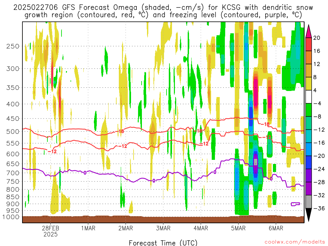Click the black bottom color bar arrow
328x246 pixels.
[x=308, y=215]
